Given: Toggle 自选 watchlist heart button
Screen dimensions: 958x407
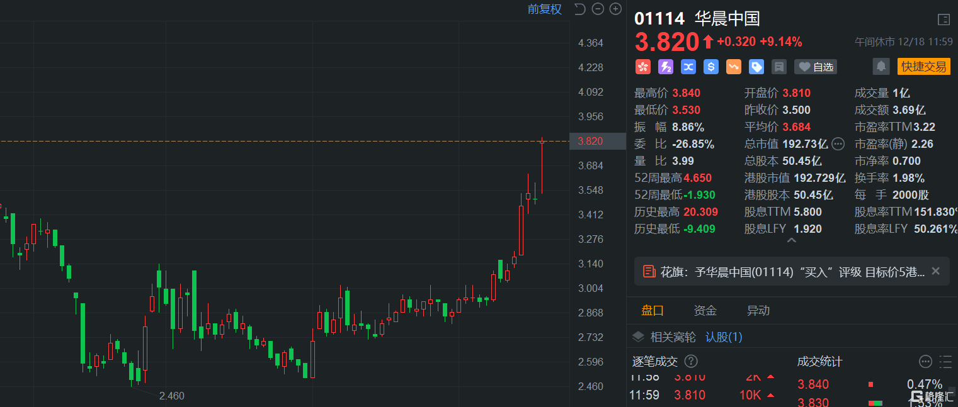Looking at the screenshot, I should click(x=816, y=67).
